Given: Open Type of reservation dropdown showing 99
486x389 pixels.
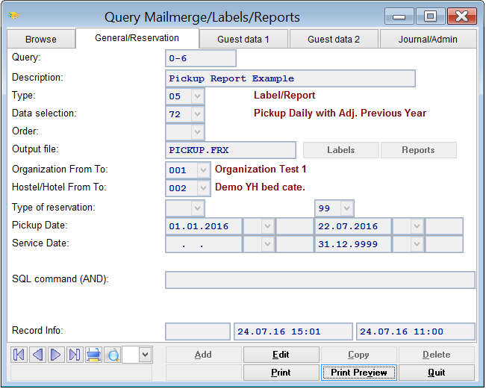Looking at the screenshot, I should [347, 208].
